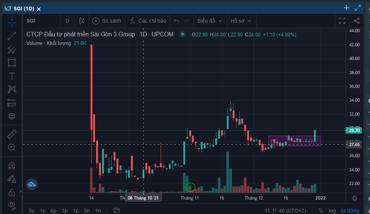Expand the Hồ sơ dropdown
This screenshot has height=214, width=370.
(x=241, y=21)
